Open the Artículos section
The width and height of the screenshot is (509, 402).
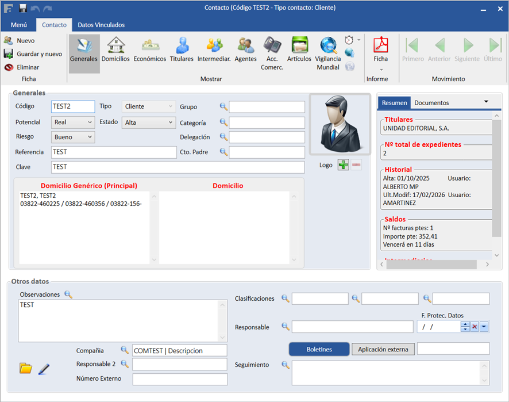[x=299, y=49]
